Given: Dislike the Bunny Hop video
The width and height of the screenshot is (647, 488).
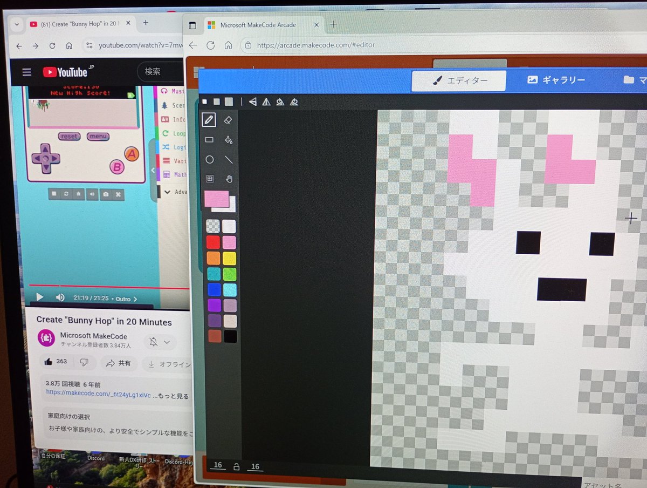Looking at the screenshot, I should pyautogui.click(x=84, y=362).
